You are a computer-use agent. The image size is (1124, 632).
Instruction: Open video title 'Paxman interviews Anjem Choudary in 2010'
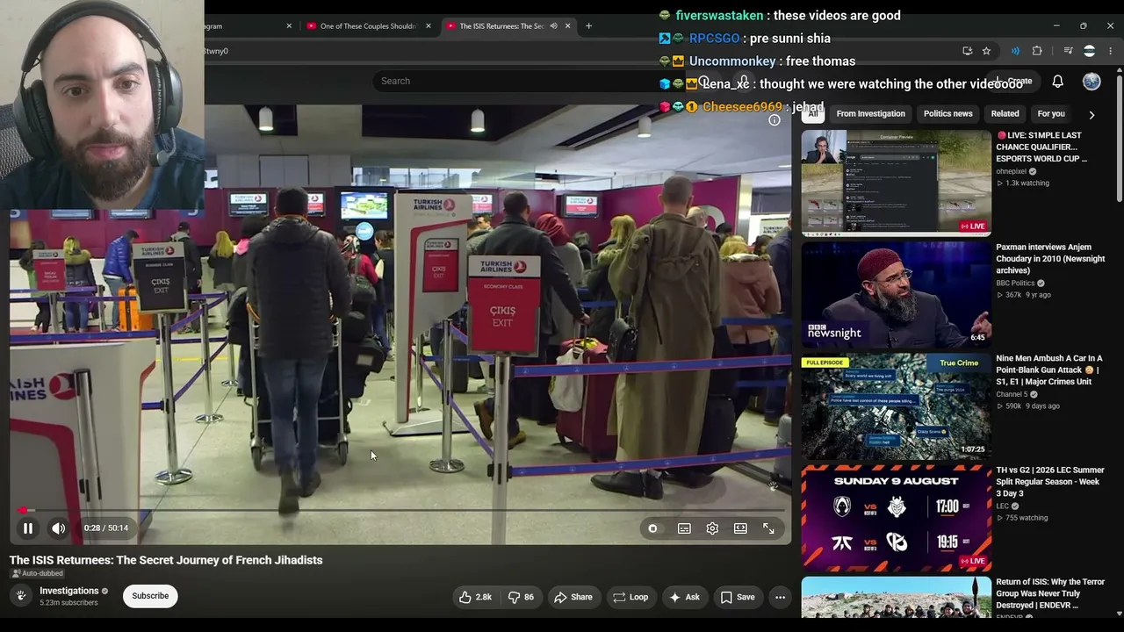(1050, 259)
